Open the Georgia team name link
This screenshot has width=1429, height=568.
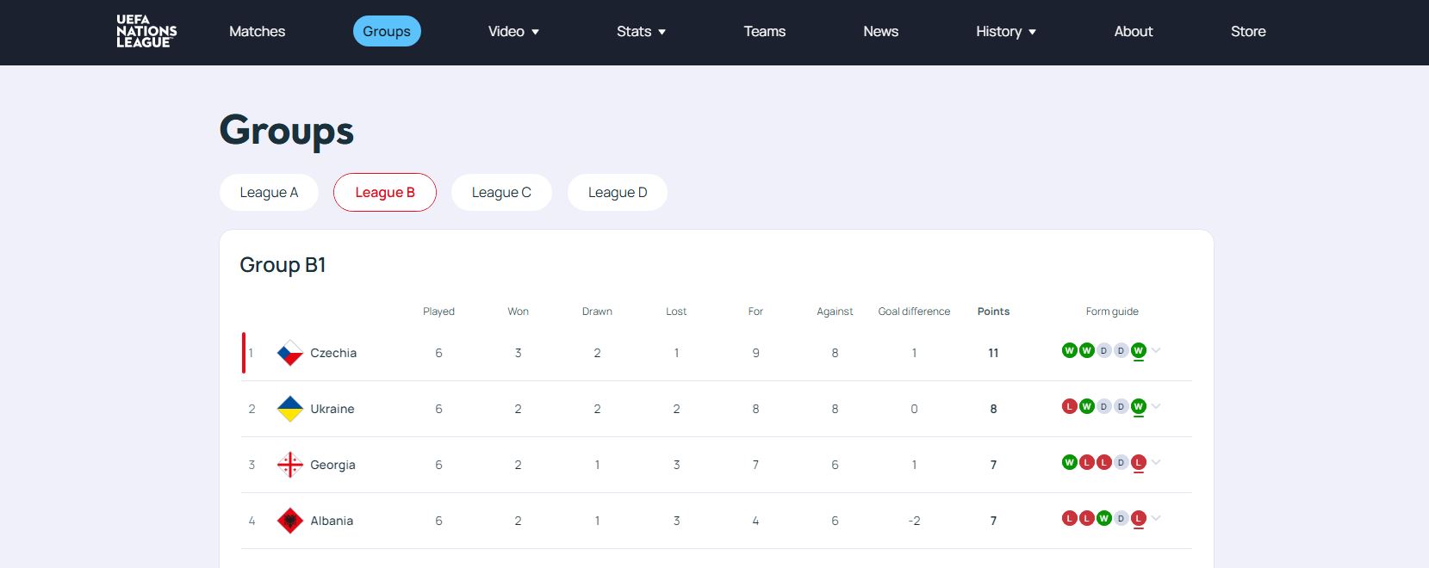(332, 465)
